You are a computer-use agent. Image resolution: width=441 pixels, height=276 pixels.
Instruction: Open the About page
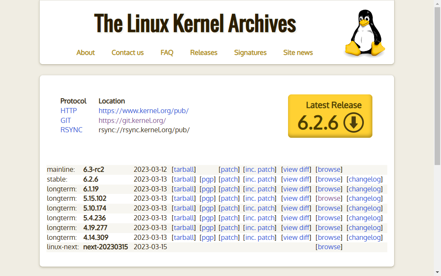point(86,52)
